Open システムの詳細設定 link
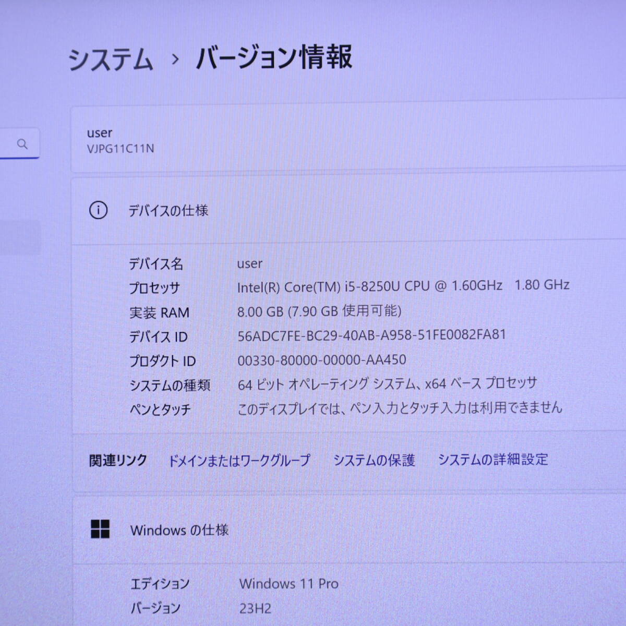This screenshot has height=626, width=626. [492, 459]
